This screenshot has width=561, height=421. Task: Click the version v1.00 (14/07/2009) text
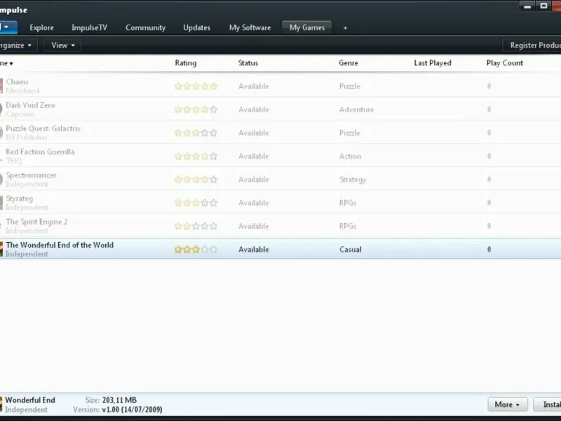[x=132, y=409]
